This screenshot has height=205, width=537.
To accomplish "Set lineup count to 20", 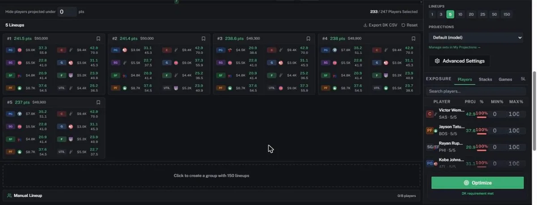I will click(x=471, y=14).
